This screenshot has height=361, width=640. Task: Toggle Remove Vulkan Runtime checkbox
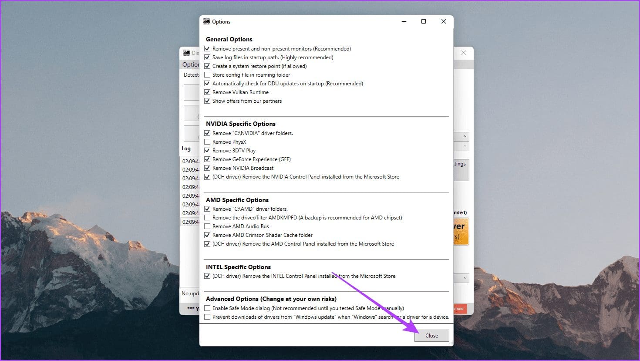click(208, 92)
